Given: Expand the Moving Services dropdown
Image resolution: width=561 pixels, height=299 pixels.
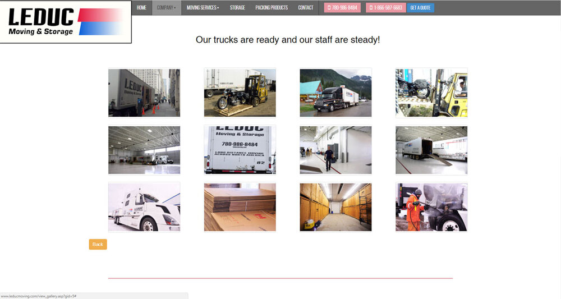Looking at the screenshot, I should pos(203,8).
